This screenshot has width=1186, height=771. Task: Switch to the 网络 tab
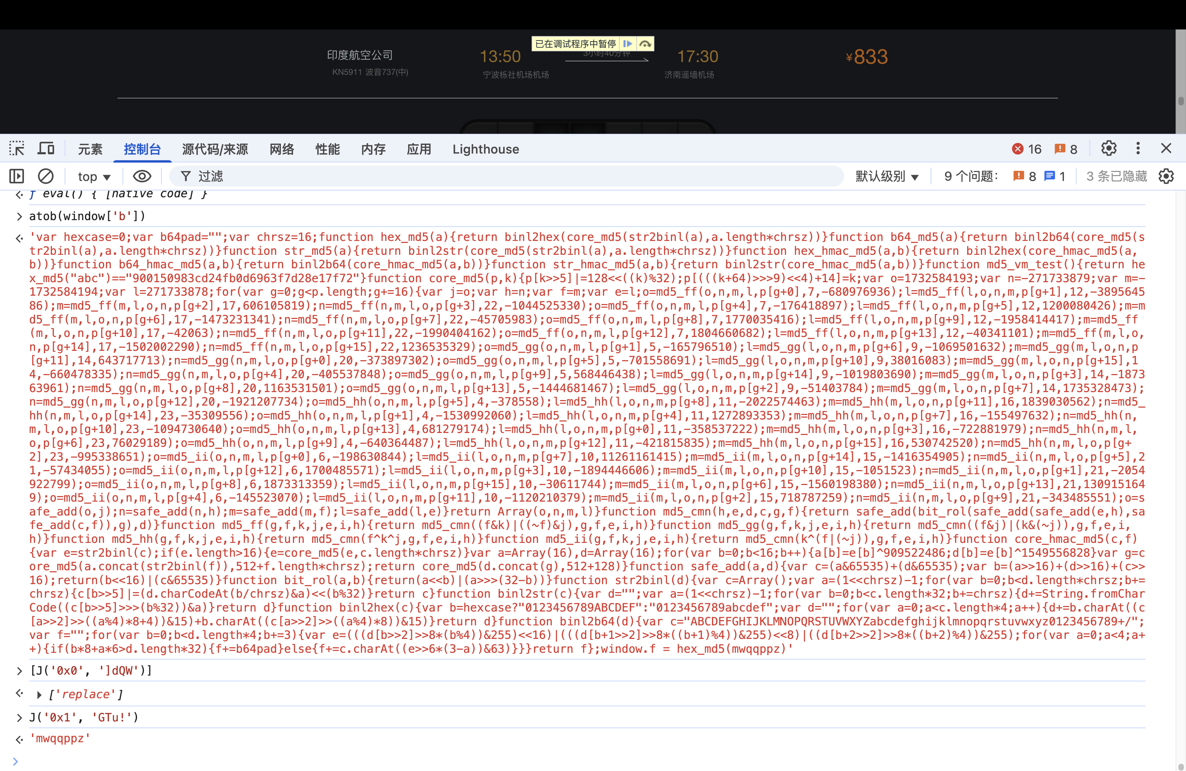point(282,149)
